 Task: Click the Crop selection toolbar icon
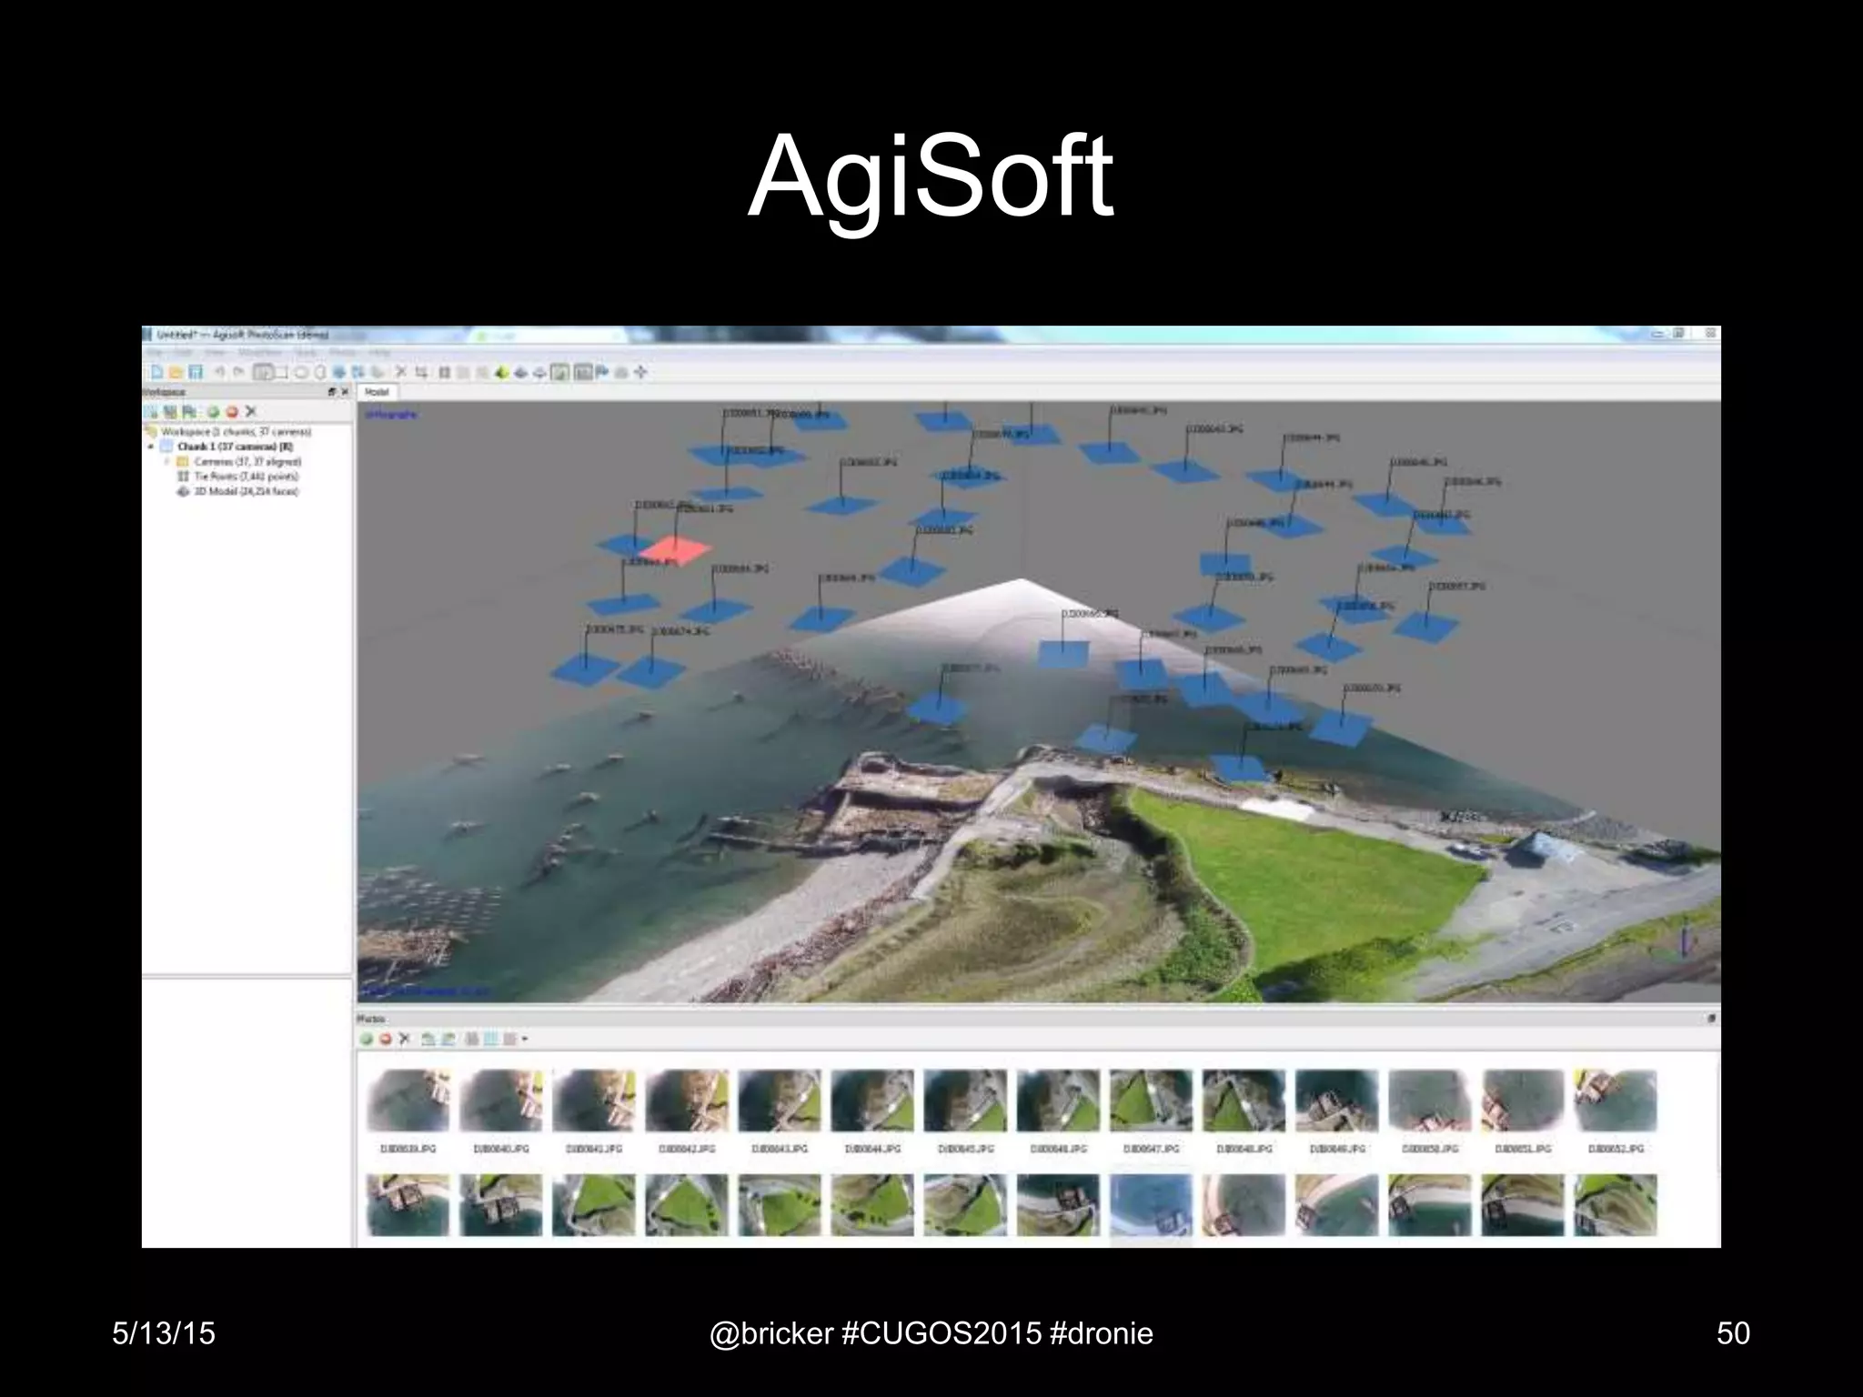click(421, 371)
